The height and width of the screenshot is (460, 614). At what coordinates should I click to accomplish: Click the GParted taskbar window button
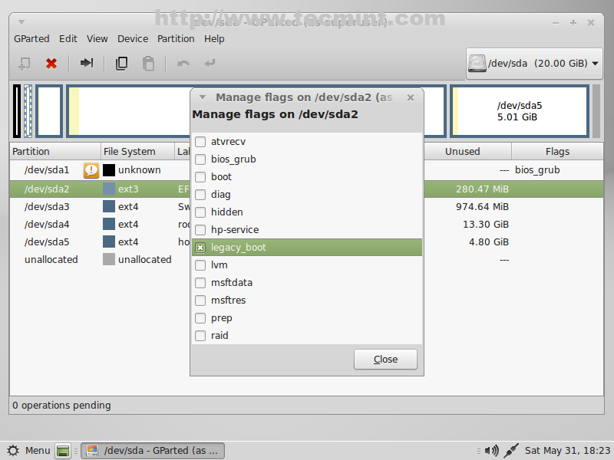(153, 451)
